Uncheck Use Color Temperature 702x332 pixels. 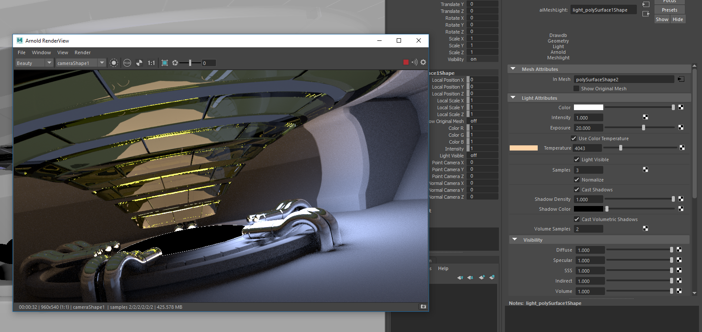(574, 138)
